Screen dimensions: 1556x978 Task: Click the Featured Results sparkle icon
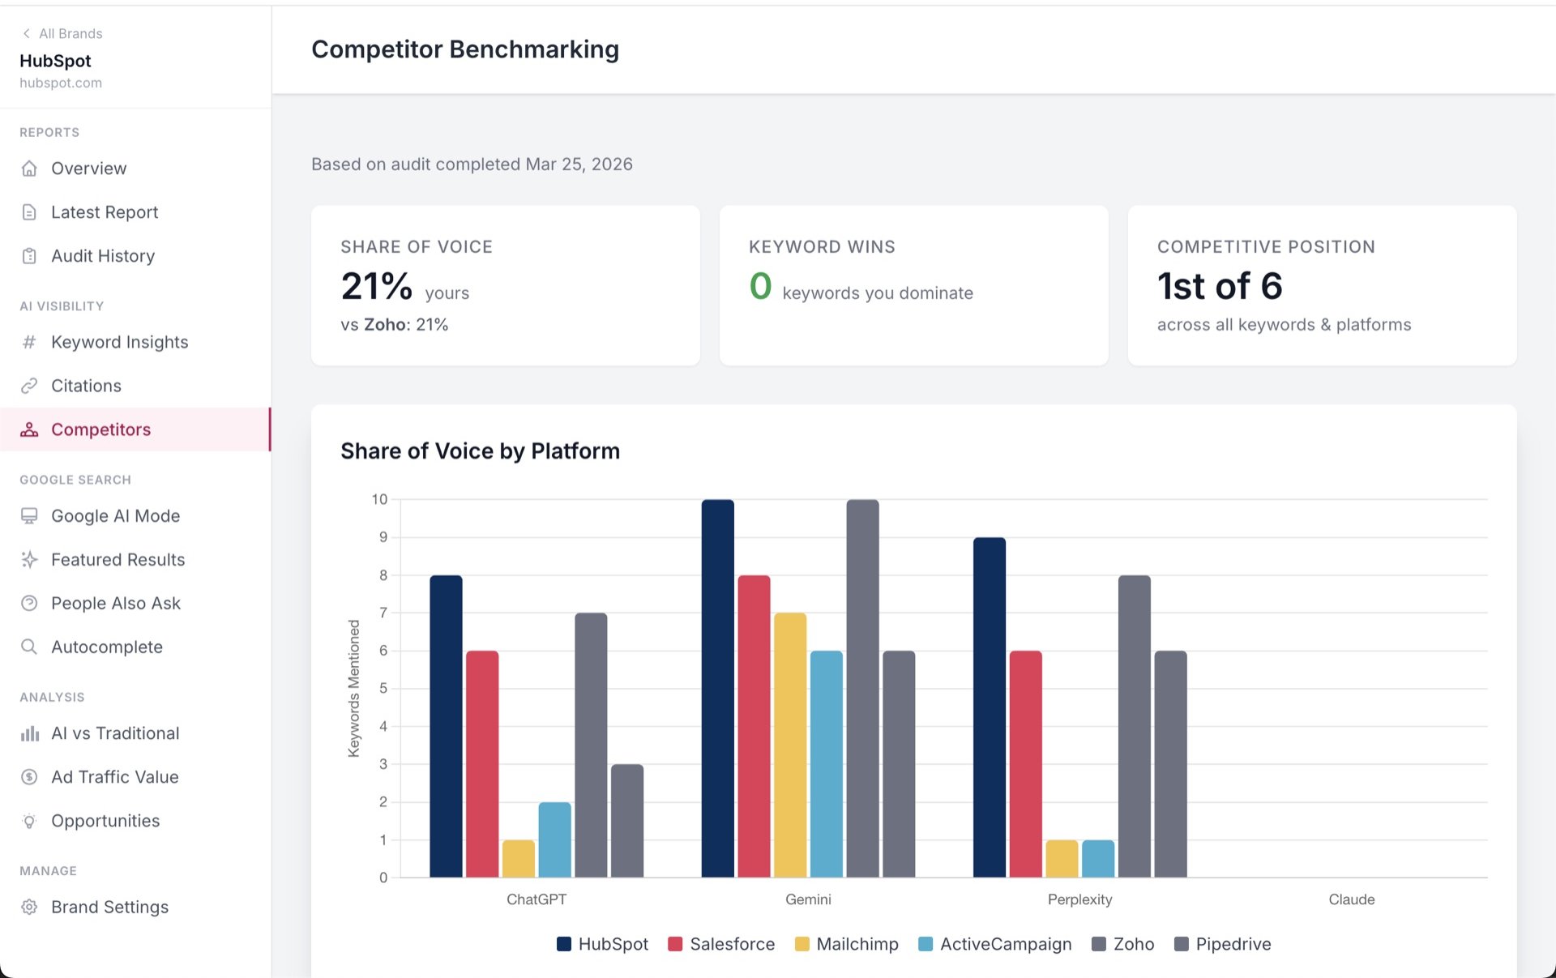point(29,560)
